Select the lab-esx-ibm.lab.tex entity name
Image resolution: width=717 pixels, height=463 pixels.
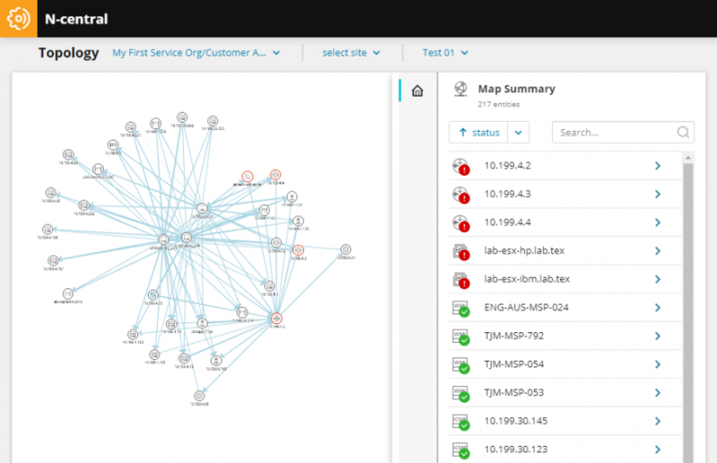click(x=527, y=279)
